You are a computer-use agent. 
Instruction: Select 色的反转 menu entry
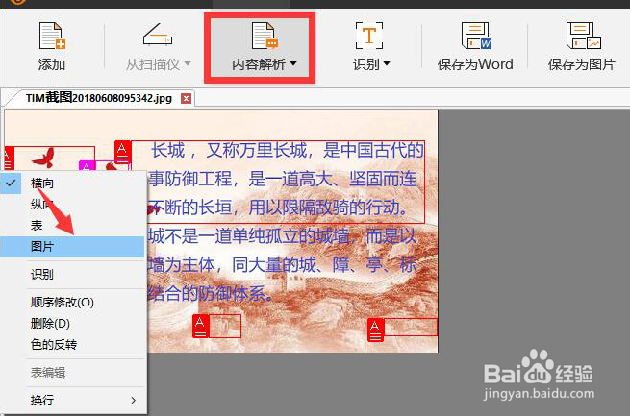(72, 344)
